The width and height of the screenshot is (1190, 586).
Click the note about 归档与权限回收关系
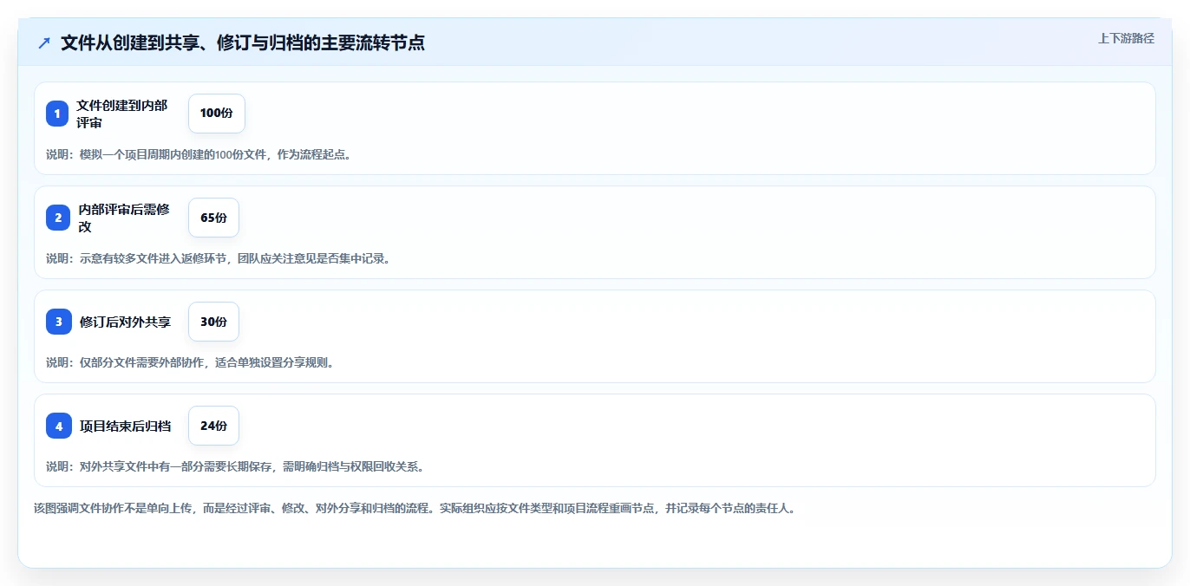point(235,466)
